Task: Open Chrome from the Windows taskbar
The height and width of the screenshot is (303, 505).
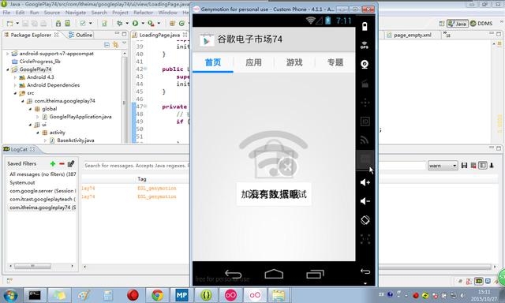Action: pos(158,295)
